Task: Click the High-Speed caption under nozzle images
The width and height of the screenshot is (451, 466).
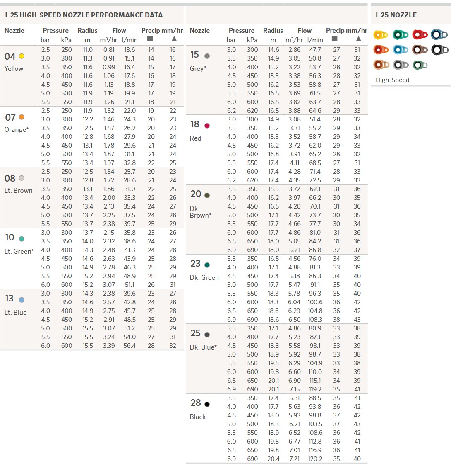Action: (x=392, y=80)
